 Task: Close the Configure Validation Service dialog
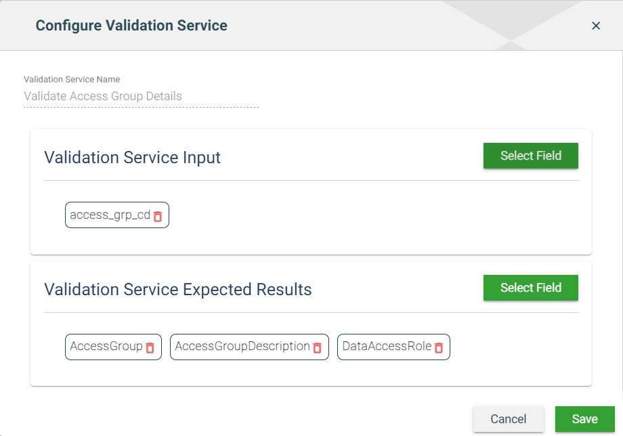(x=596, y=26)
